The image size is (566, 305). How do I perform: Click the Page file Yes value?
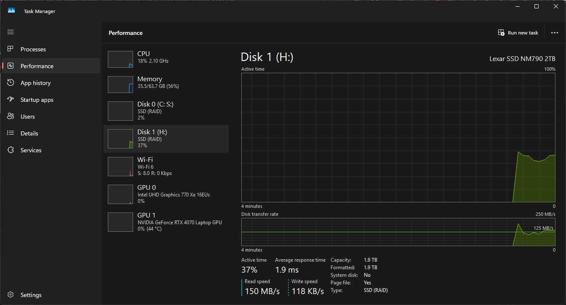pos(368,283)
